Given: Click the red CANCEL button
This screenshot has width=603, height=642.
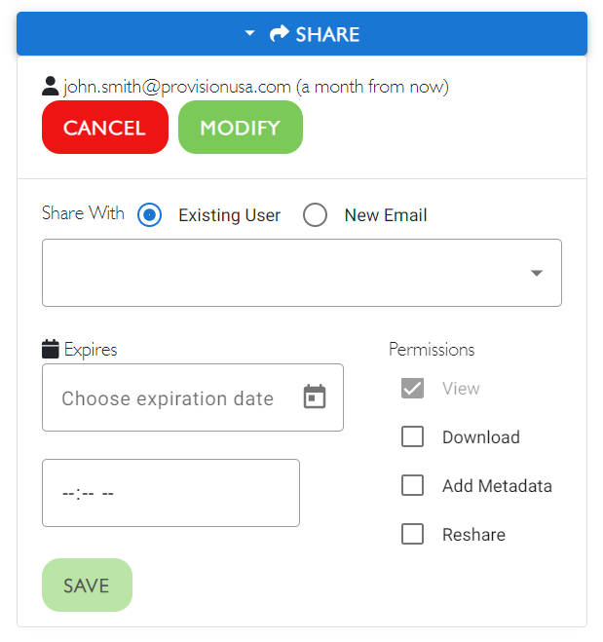Looking at the screenshot, I should (105, 128).
